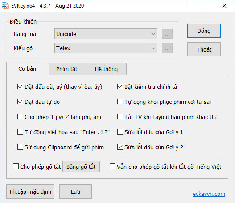Enable Cho phép 'f j w z' làm phụ âm
235x203 pixels.
(20, 117)
